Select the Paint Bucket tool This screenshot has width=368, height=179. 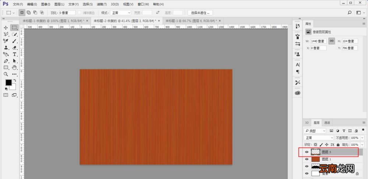(6, 54)
